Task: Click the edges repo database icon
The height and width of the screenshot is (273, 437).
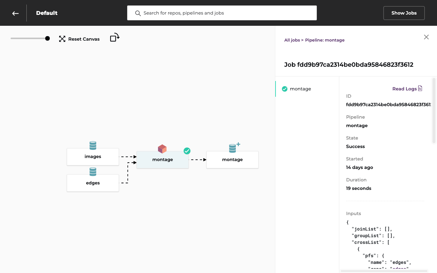Action: tap(93, 172)
